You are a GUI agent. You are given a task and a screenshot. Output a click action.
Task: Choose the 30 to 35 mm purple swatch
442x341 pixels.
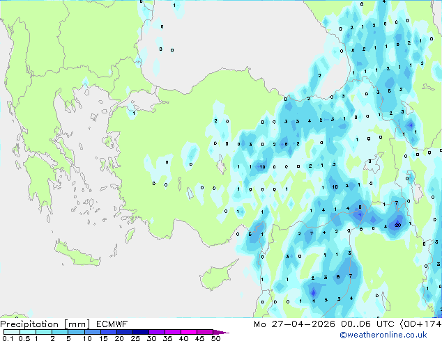[x=157, y=332]
